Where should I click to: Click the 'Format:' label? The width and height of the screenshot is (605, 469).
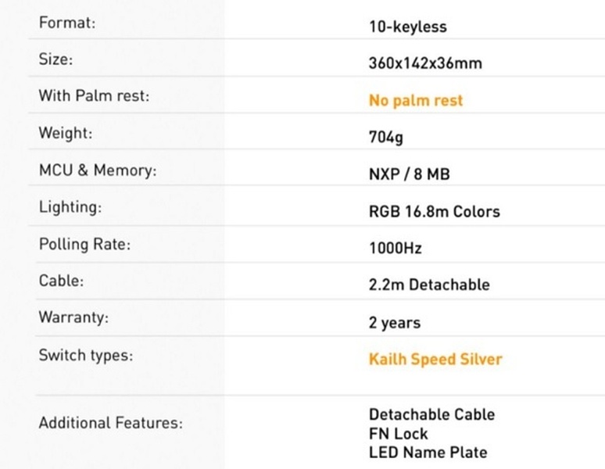coord(67,23)
